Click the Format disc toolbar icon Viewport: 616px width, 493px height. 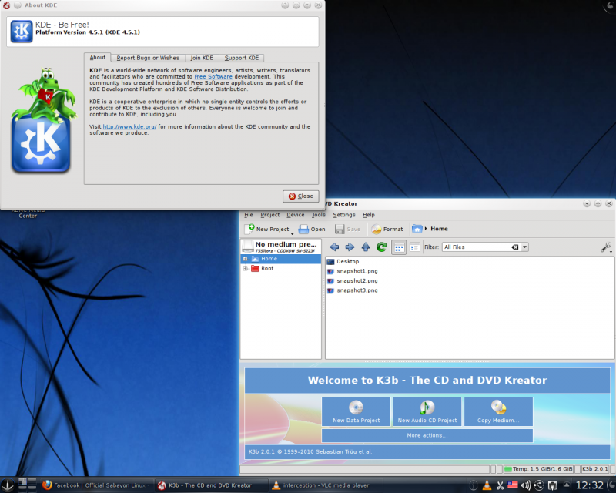(x=377, y=229)
